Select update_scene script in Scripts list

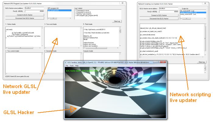(x=193, y=12)
